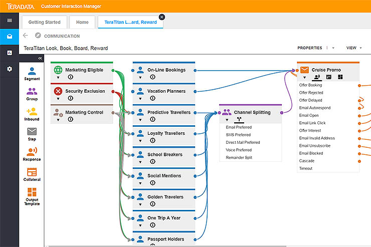Viewport: 371px width, 247px height.
Task: Select Email Preferred in Channel Splitting
Action: (239, 127)
